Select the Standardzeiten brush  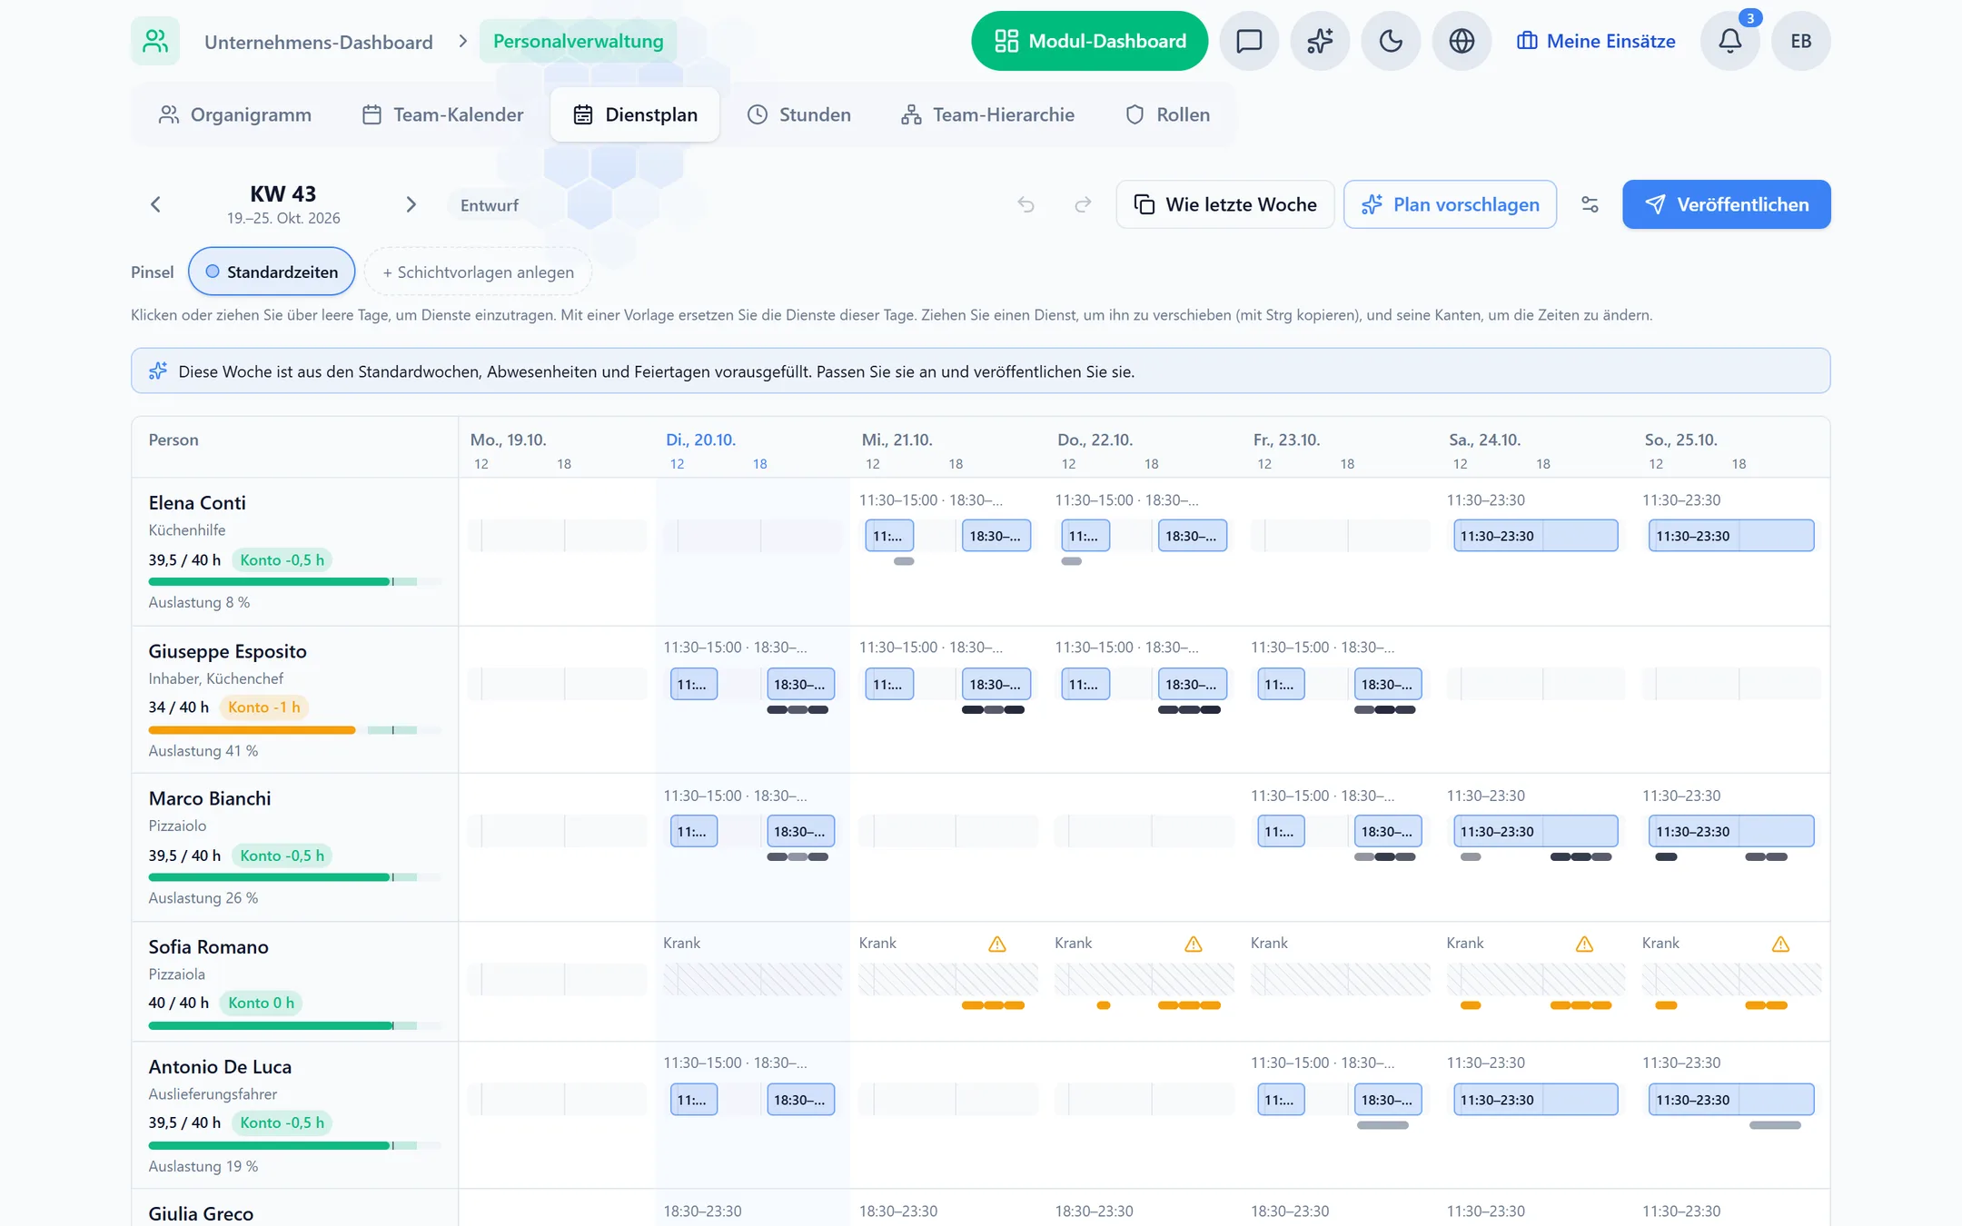click(x=272, y=272)
